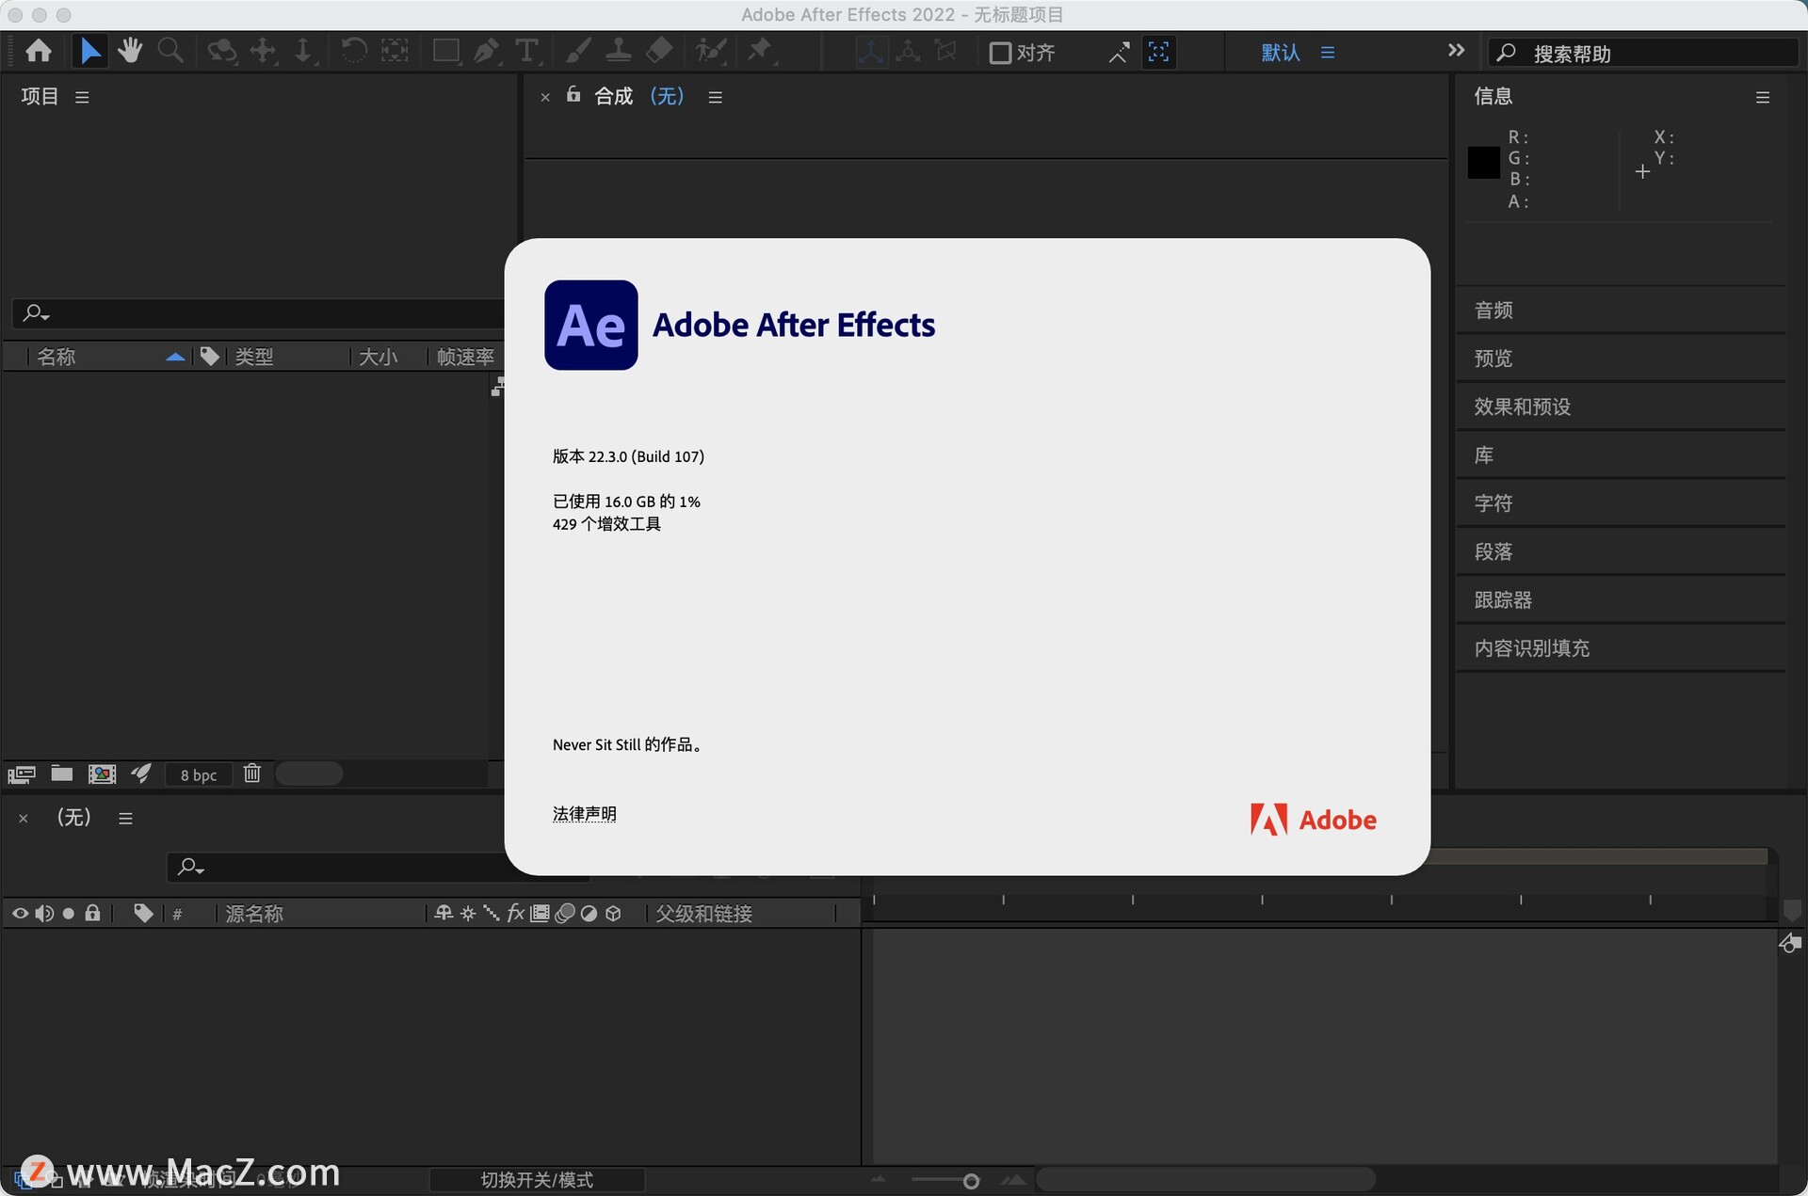The image size is (1808, 1196).
Task: Toggle the lock column switch
Action: pyautogui.click(x=92, y=913)
